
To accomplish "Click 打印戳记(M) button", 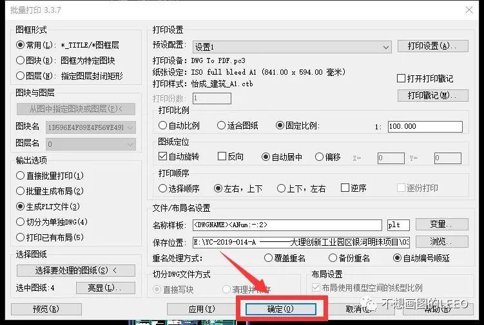I will click(x=432, y=95).
